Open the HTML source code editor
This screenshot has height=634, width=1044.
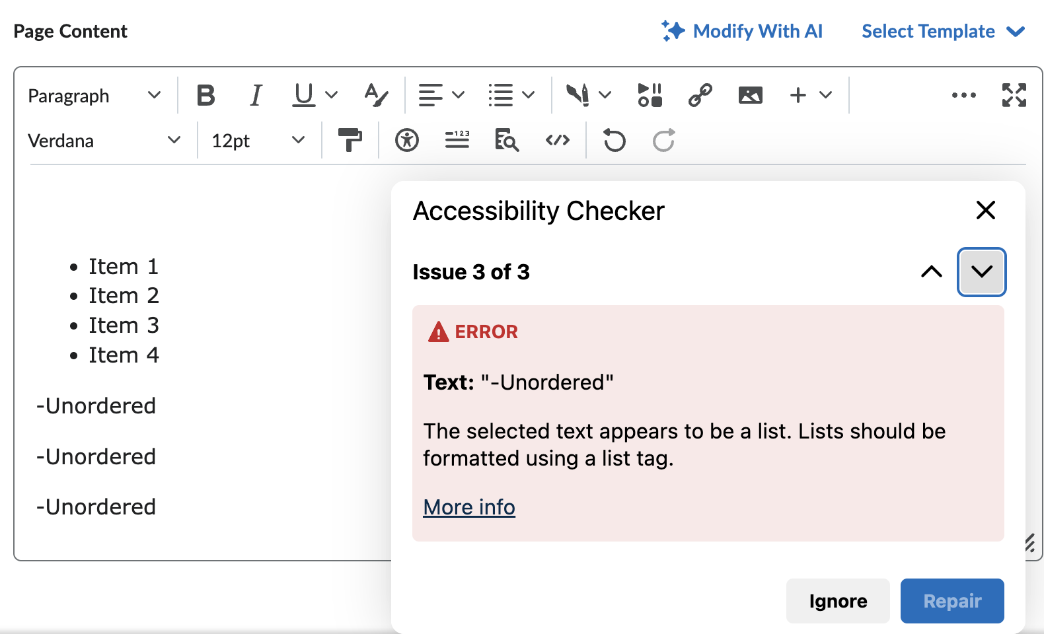[x=558, y=141]
